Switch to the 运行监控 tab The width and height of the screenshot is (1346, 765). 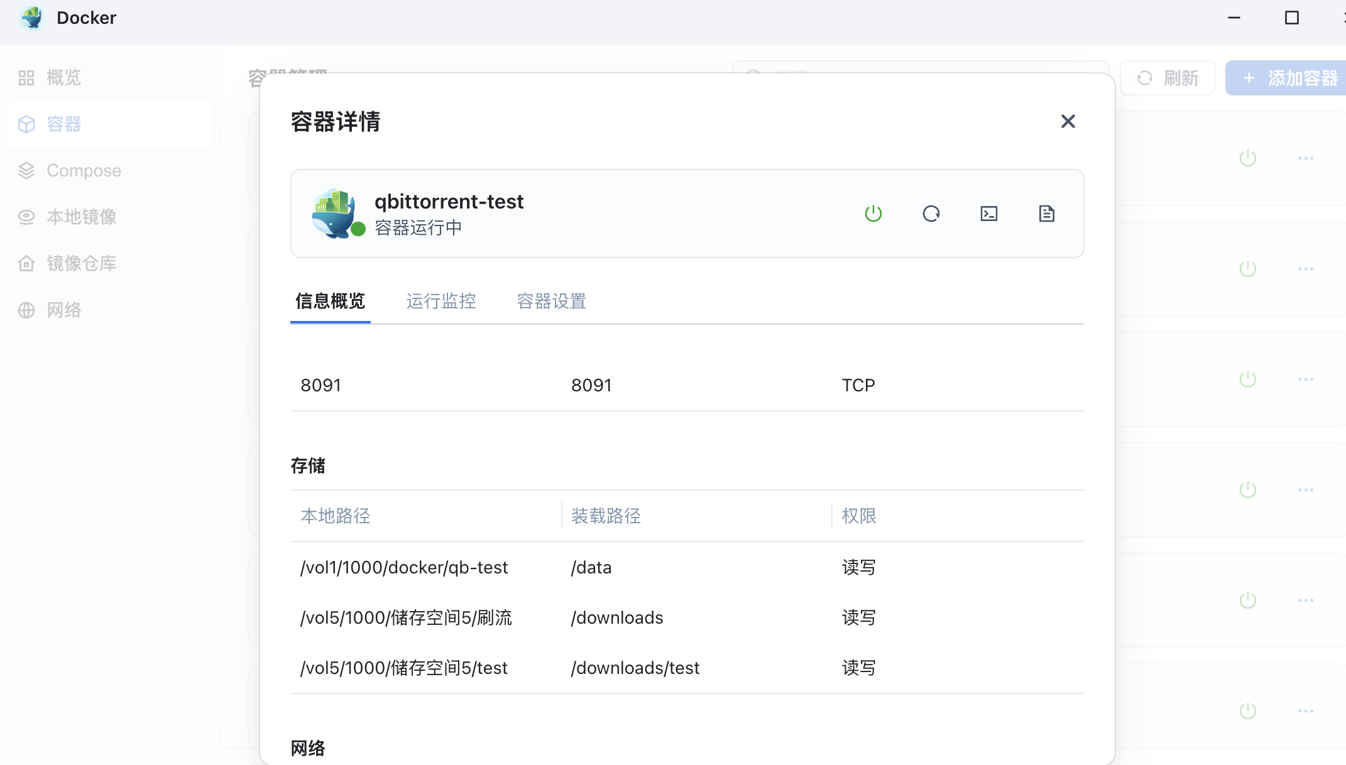click(441, 301)
